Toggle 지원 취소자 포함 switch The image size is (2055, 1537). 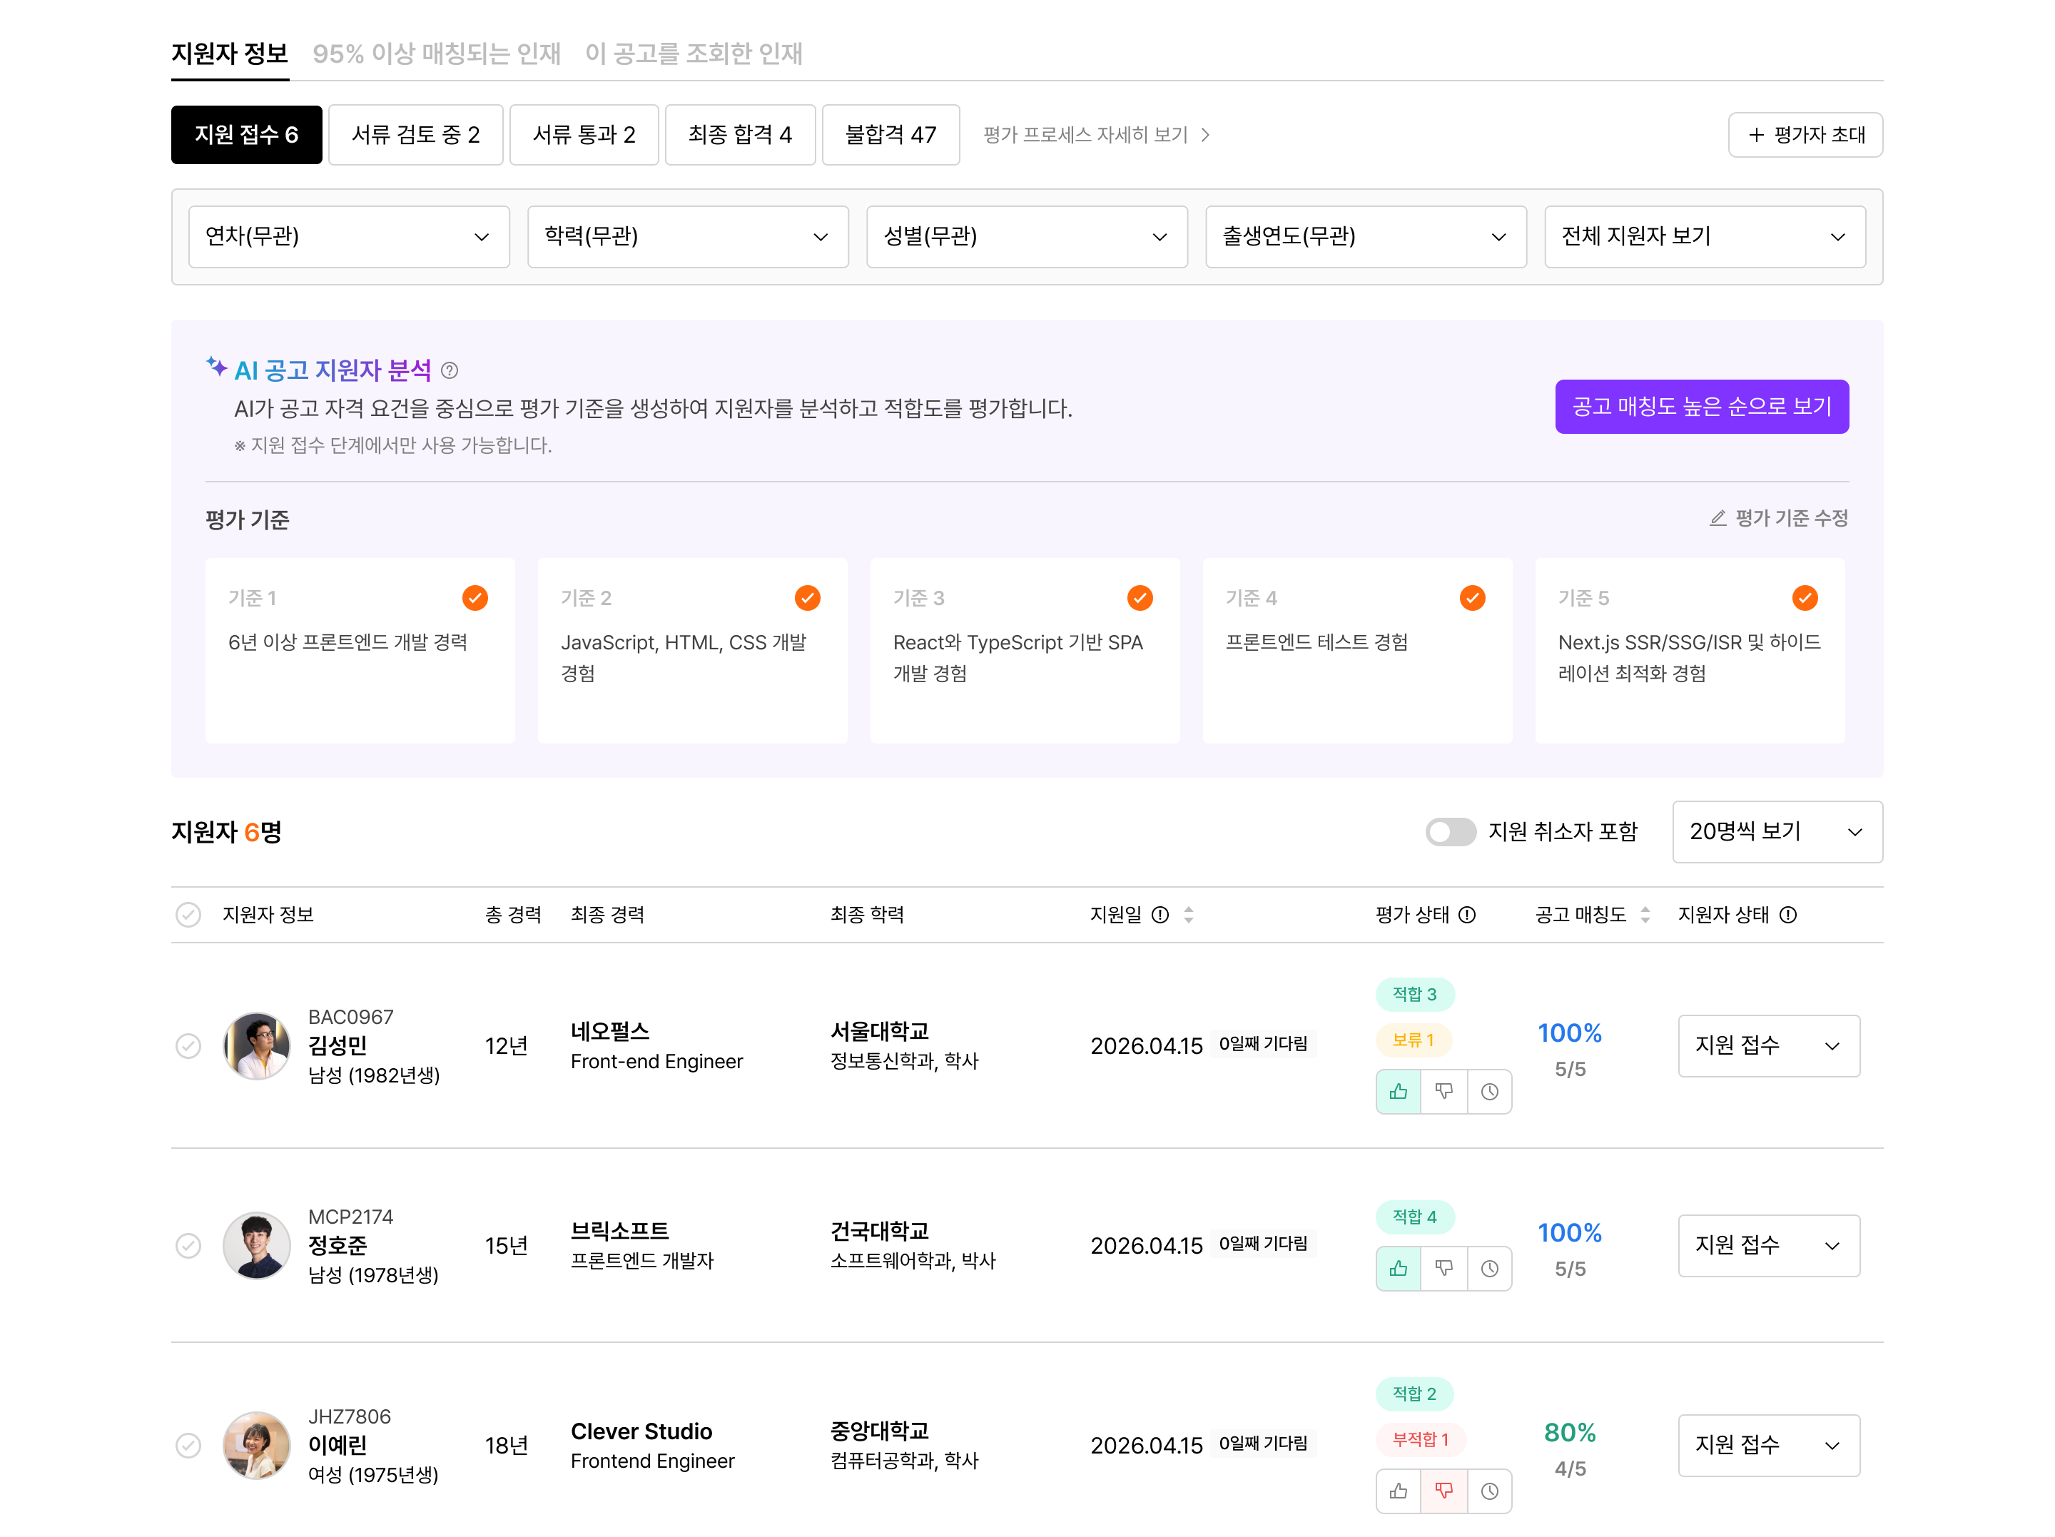click(x=1450, y=832)
